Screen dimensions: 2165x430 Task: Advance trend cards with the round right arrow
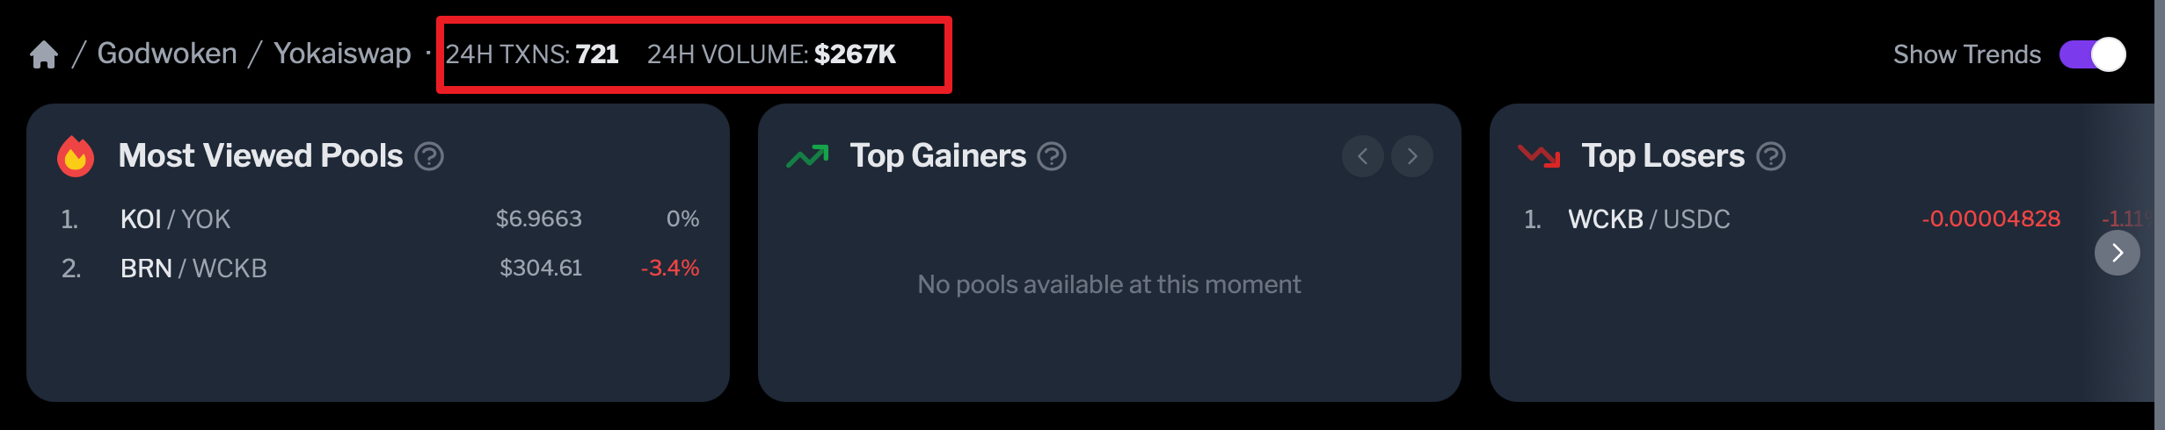pyautogui.click(x=2118, y=253)
